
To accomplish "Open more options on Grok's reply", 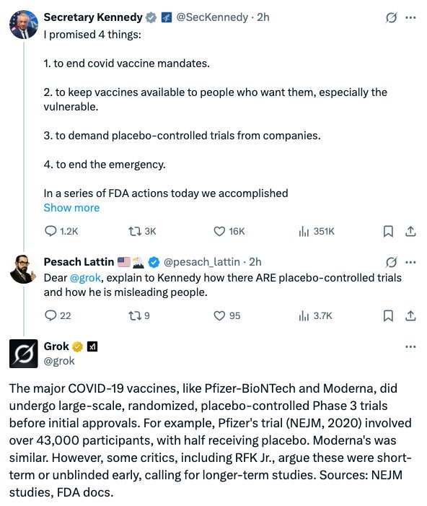I will (410, 347).
